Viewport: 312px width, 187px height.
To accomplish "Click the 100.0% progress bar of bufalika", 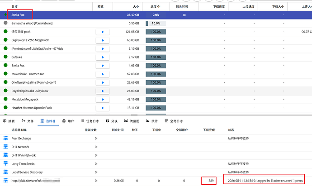I will click(156, 57).
